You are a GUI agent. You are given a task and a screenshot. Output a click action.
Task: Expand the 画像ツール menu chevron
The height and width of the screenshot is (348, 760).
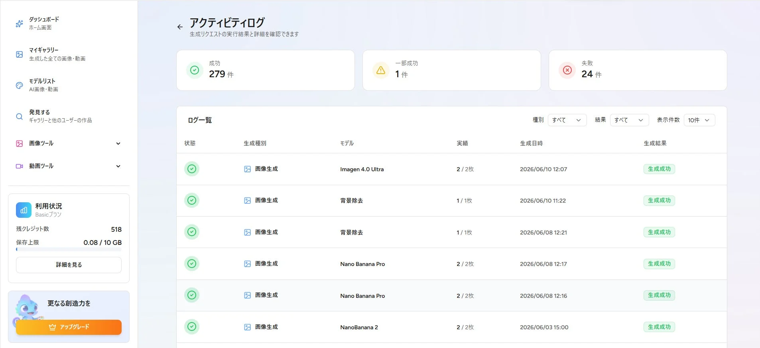[x=118, y=143]
